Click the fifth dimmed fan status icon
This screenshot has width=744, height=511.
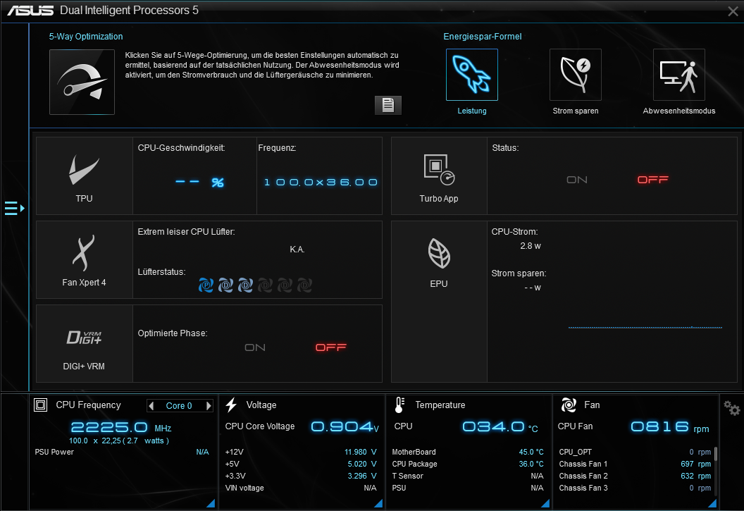(285, 285)
